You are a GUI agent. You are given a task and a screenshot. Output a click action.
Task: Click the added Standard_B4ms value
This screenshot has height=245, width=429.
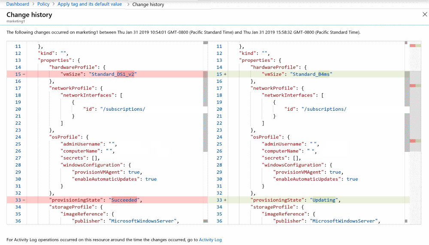pos(312,74)
